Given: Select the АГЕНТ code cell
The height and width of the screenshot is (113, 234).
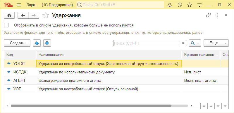Looking at the screenshot, I should [x=20, y=81].
